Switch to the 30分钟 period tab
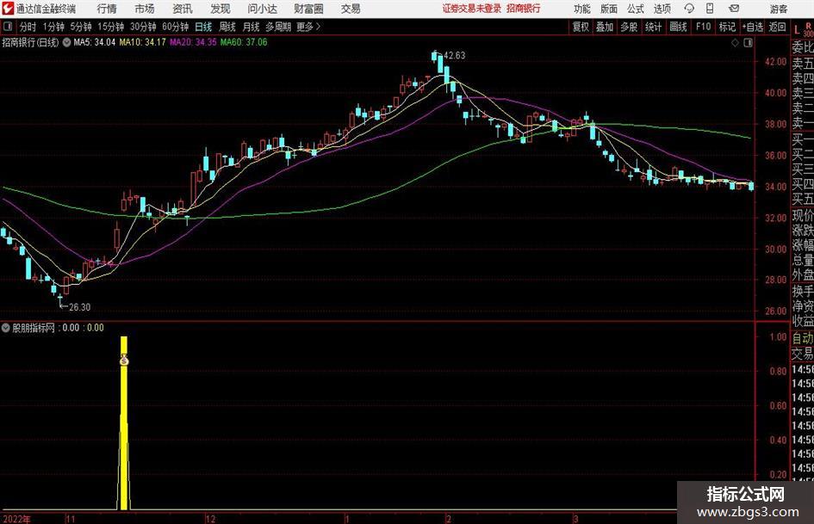814x524 pixels. 143,27
